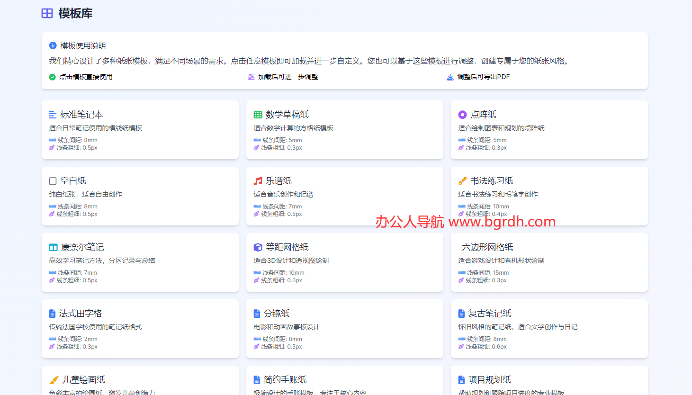Screen dimensions: 692x395
Task: Click the sliders icon beside 加载后可进一步调整
Action: 251,77
